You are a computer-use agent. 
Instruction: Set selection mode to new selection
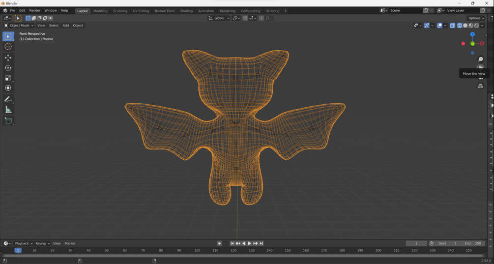pyautogui.click(x=28, y=18)
